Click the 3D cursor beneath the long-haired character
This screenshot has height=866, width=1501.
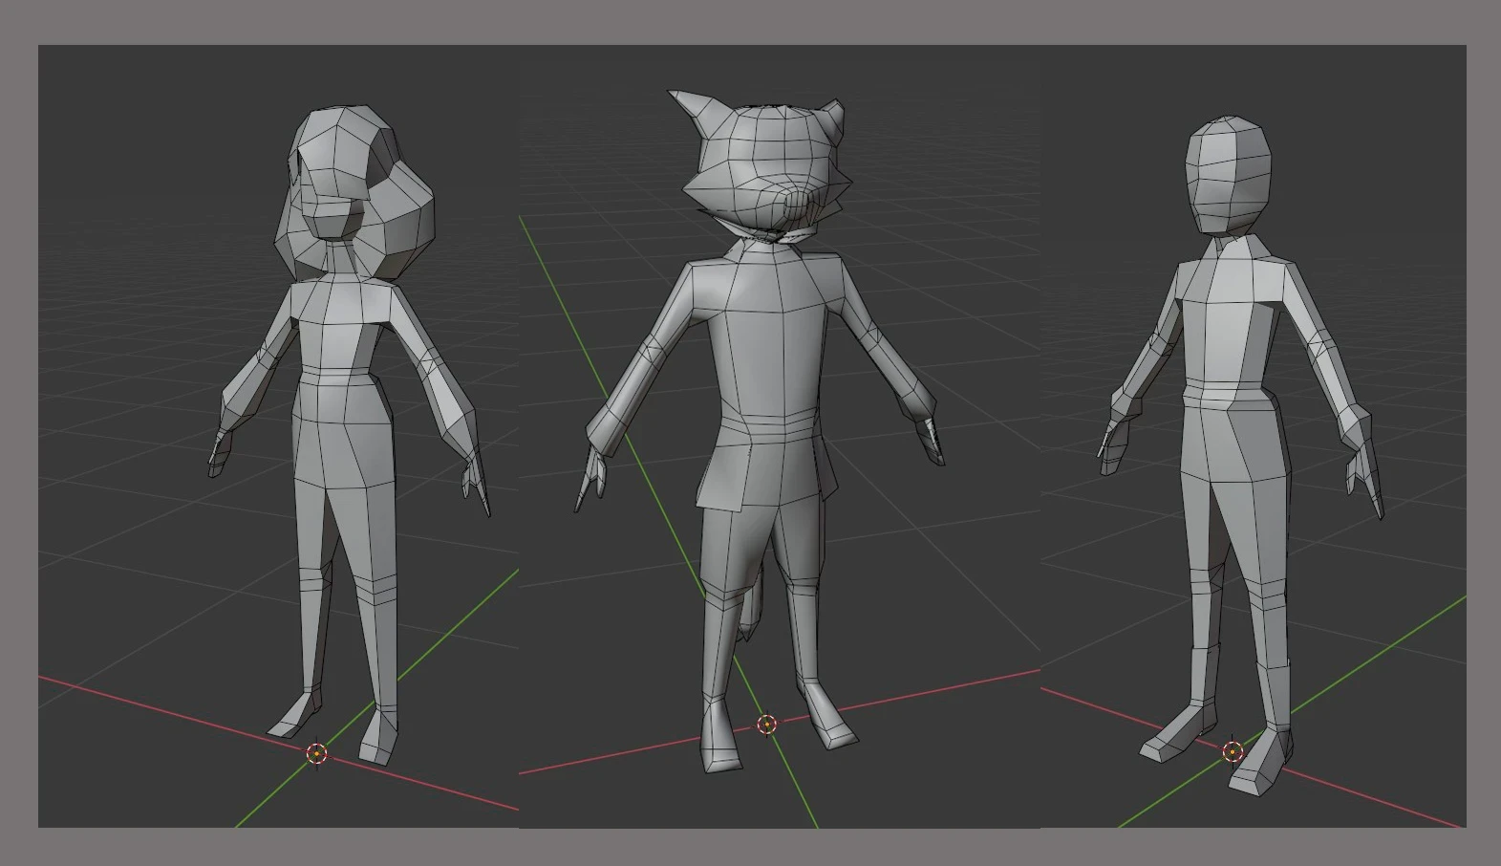(x=316, y=753)
